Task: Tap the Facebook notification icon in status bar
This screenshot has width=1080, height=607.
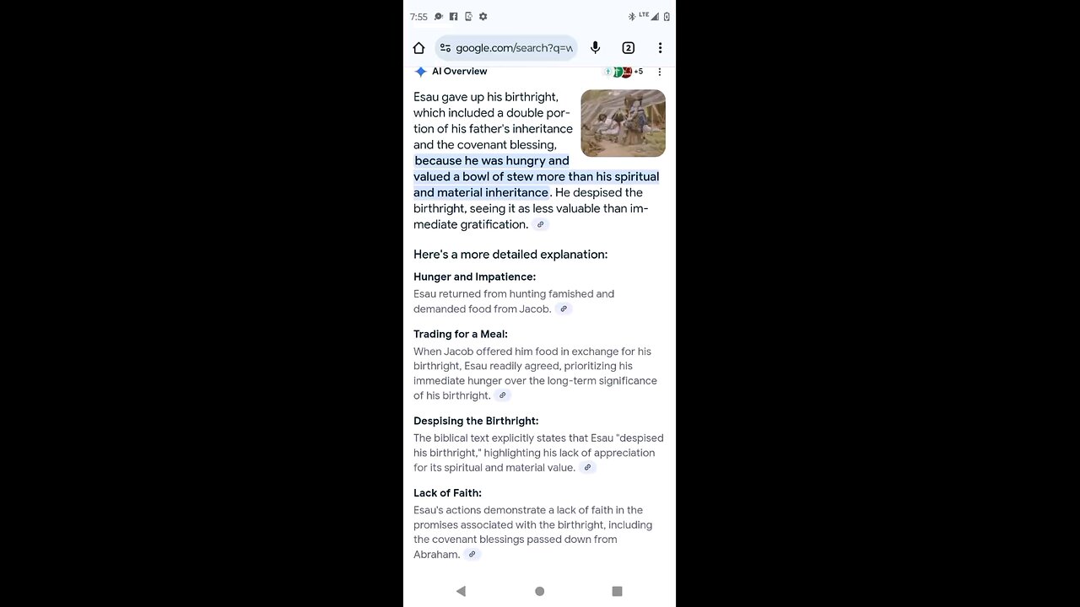Action: click(453, 16)
